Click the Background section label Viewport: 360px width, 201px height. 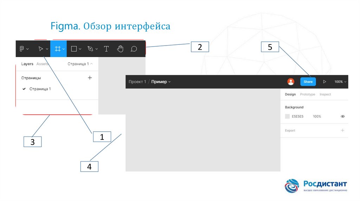point(294,107)
